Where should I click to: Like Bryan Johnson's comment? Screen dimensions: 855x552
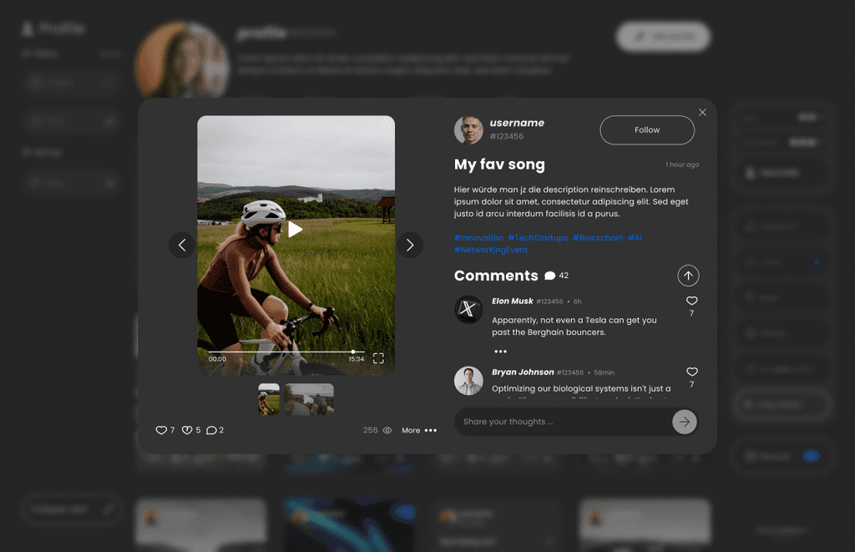(x=692, y=372)
